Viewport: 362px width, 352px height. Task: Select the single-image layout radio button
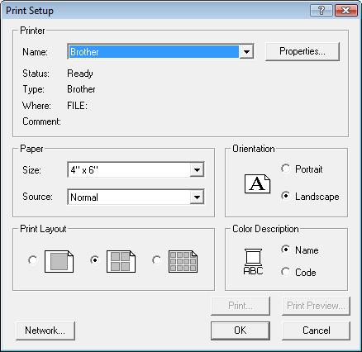coord(32,260)
